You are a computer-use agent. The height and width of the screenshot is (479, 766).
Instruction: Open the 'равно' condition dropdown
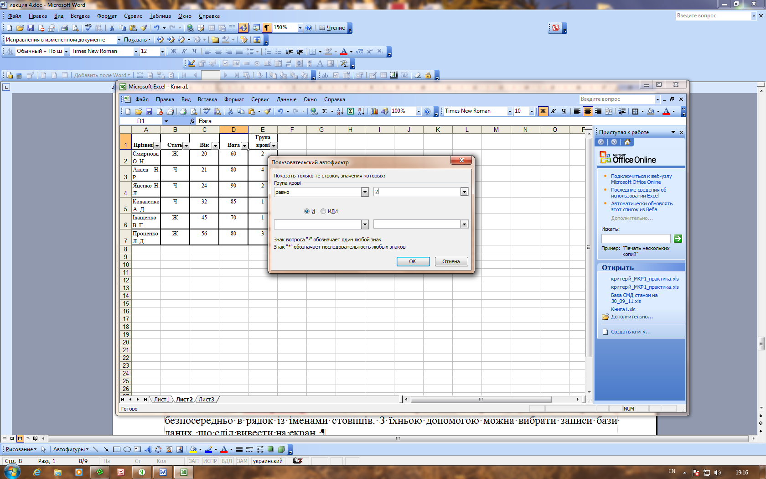click(365, 192)
